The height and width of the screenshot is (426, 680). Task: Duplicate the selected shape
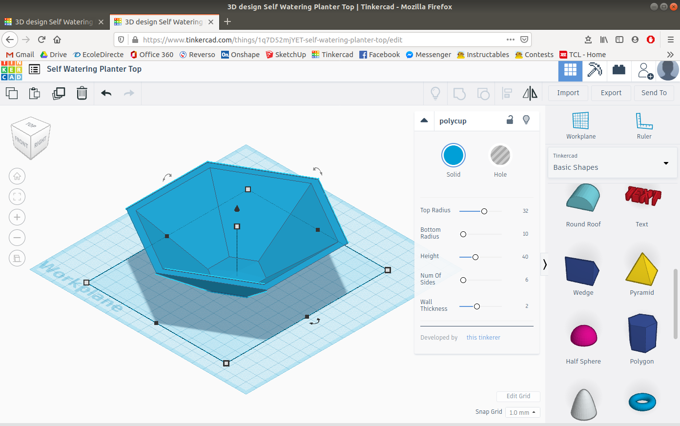point(59,93)
